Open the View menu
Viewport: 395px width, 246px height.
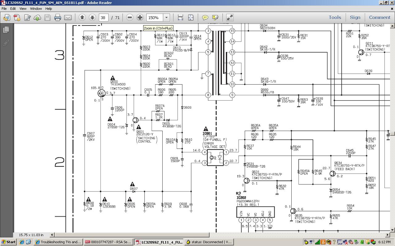coord(23,9)
